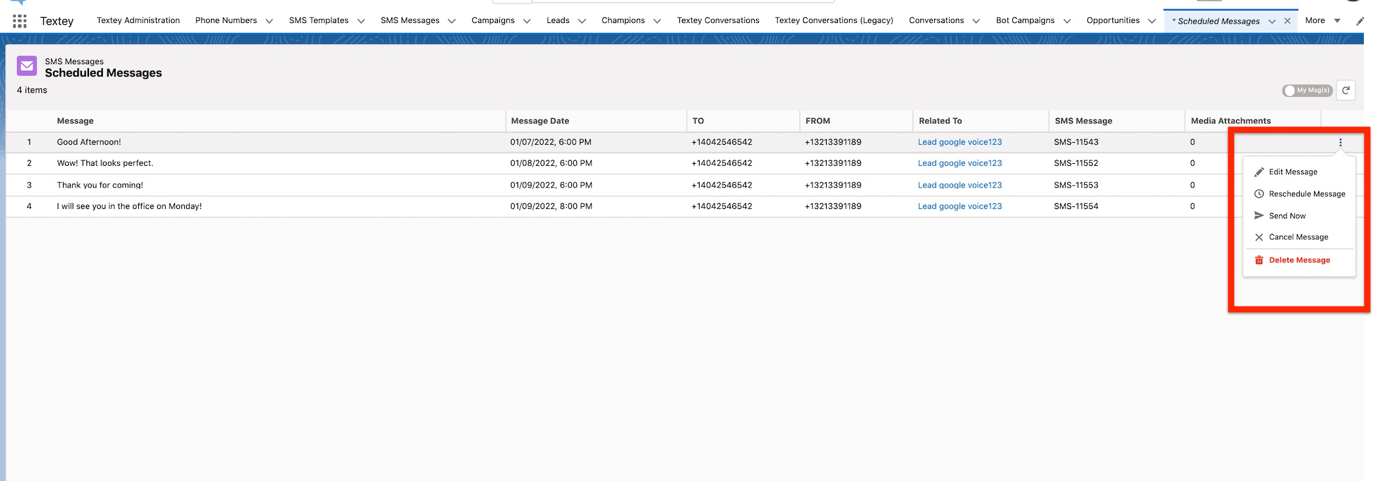
Task: Click the refresh list button
Action: click(1346, 90)
